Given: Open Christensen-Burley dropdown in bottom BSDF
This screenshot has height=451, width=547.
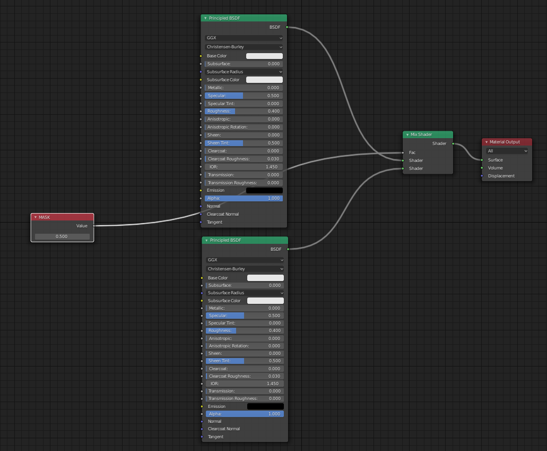Looking at the screenshot, I should click(x=245, y=269).
